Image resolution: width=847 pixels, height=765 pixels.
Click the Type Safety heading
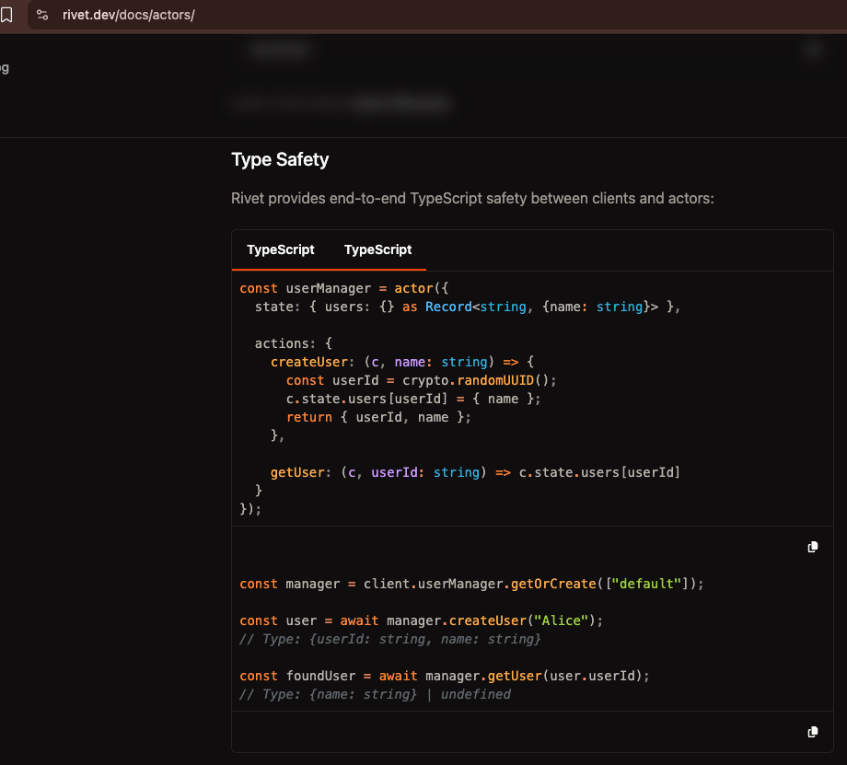click(280, 159)
